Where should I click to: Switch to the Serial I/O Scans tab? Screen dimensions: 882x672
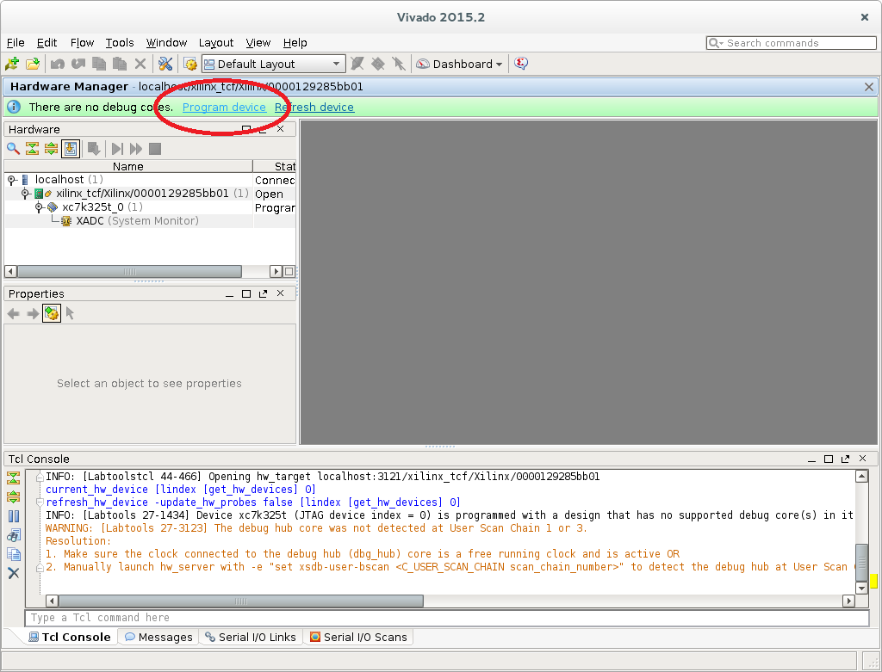[358, 637]
